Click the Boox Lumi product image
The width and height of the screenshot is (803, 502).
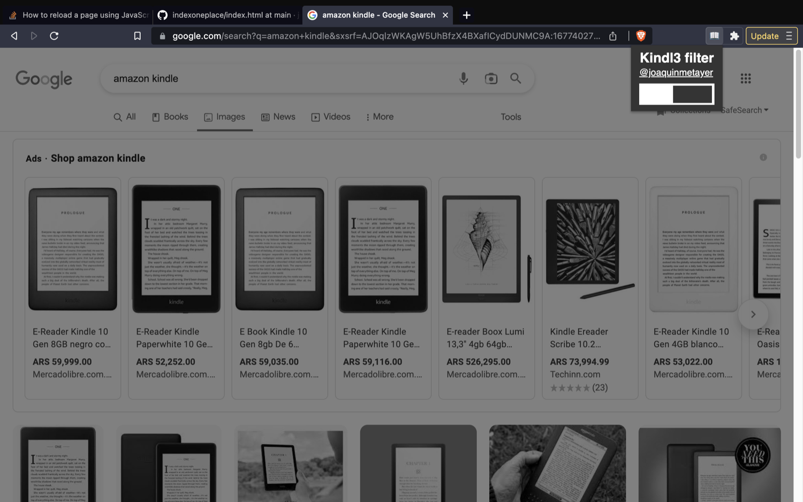click(x=487, y=249)
